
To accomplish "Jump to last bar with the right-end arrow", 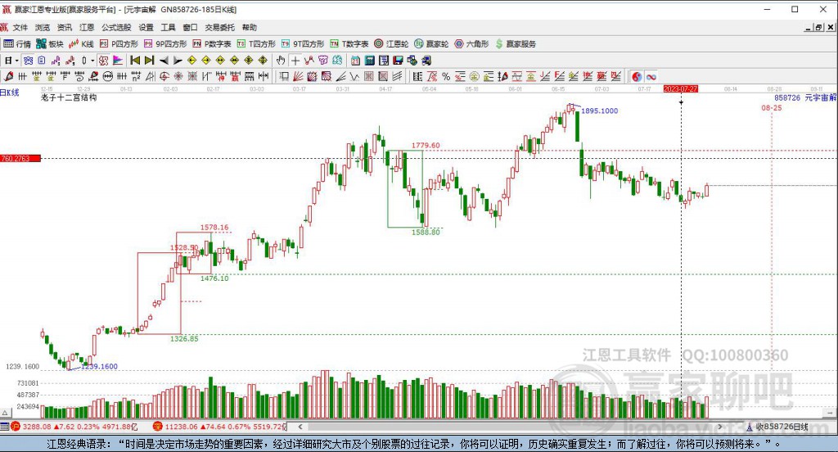I will [149, 61].
